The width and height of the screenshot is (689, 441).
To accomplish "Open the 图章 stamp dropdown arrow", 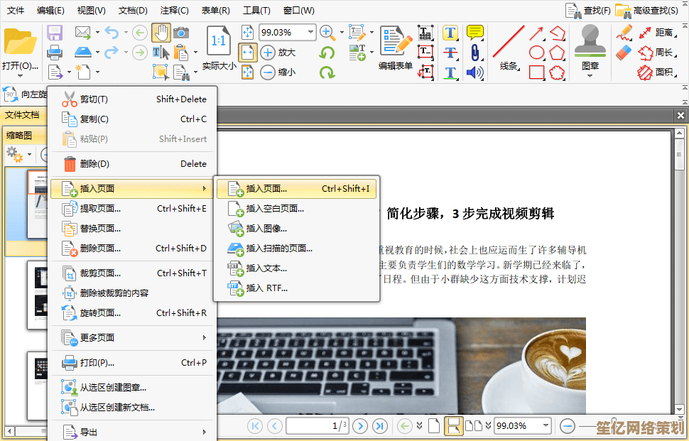I will click(x=590, y=75).
